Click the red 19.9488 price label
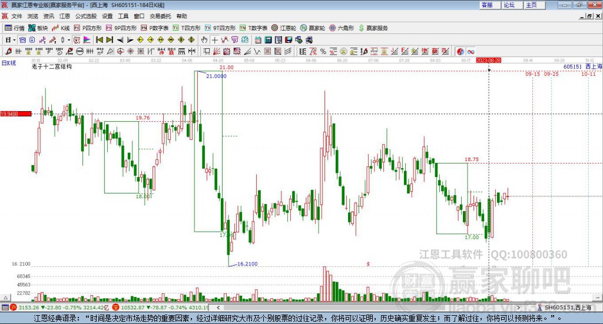Image resolution: width=603 pixels, height=324 pixels. [x=16, y=114]
